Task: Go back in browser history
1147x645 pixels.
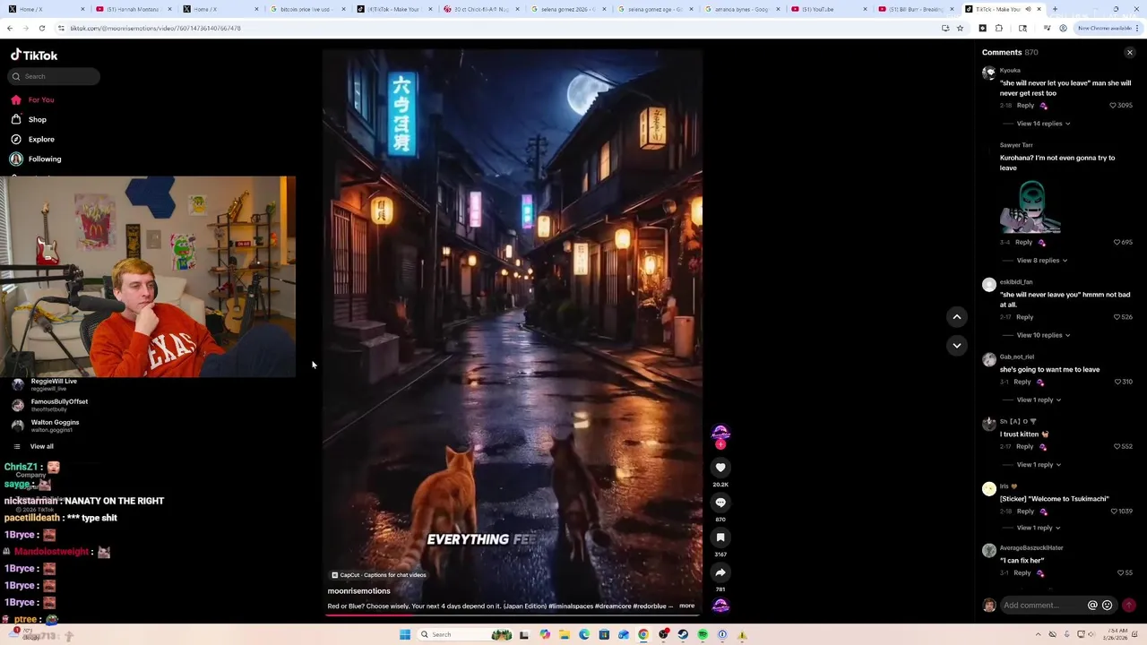Action: [x=9, y=28]
